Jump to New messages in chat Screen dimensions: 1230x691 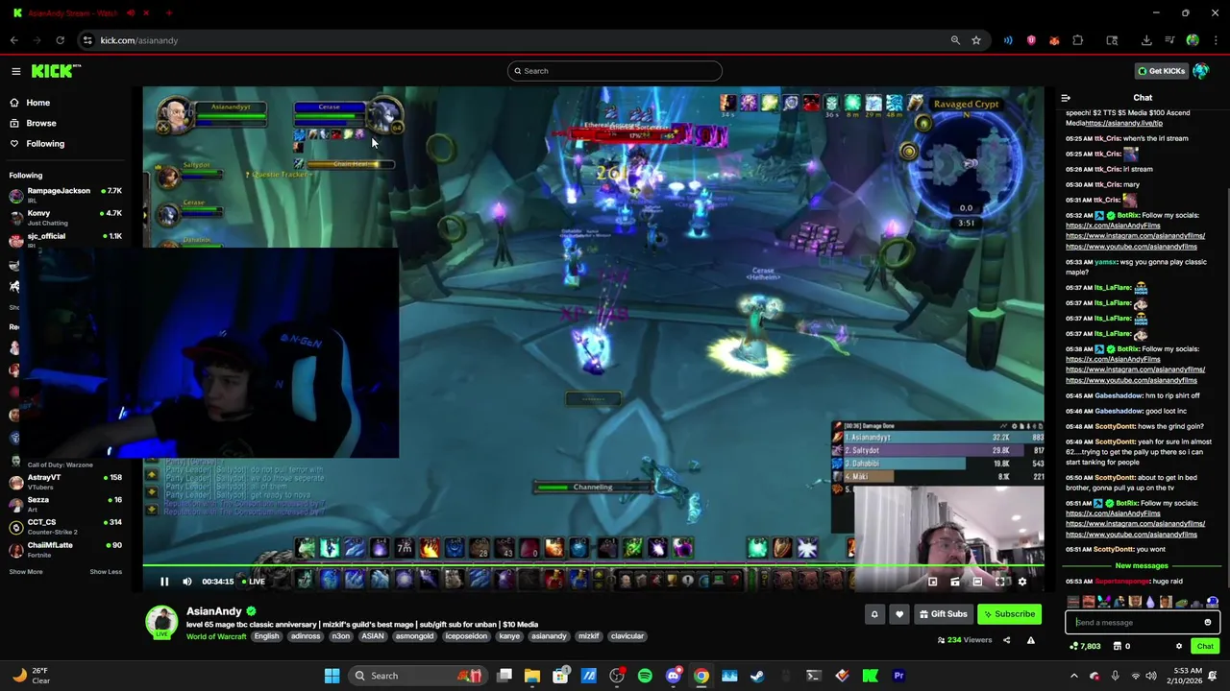point(1141,566)
